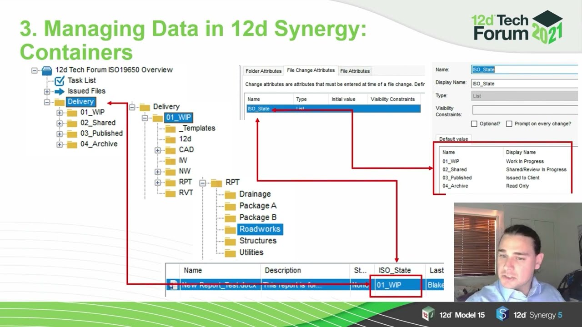The image size is (582, 327).
Task: Click the Package B folder icon
Action: (231, 218)
